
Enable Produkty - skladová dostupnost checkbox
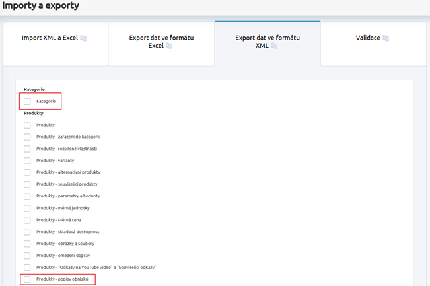(27, 232)
